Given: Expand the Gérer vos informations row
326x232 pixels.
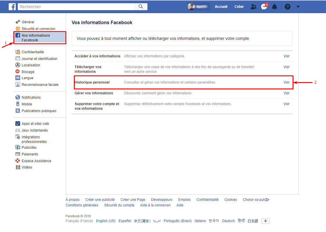Looking at the screenshot, I should point(182,93).
